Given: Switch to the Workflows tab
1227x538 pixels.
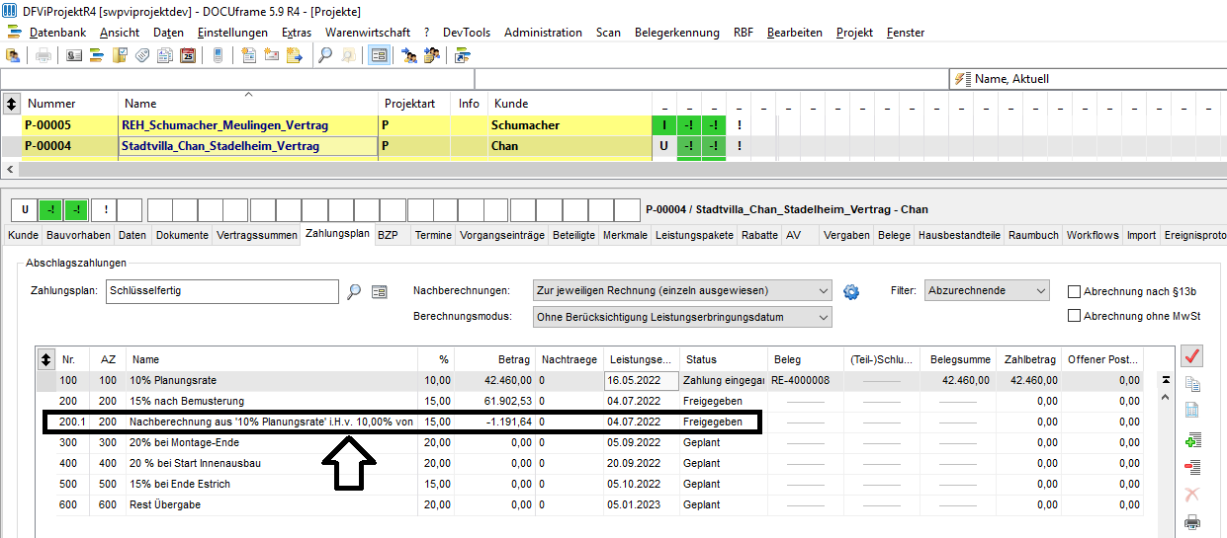Looking at the screenshot, I should point(1093,236).
